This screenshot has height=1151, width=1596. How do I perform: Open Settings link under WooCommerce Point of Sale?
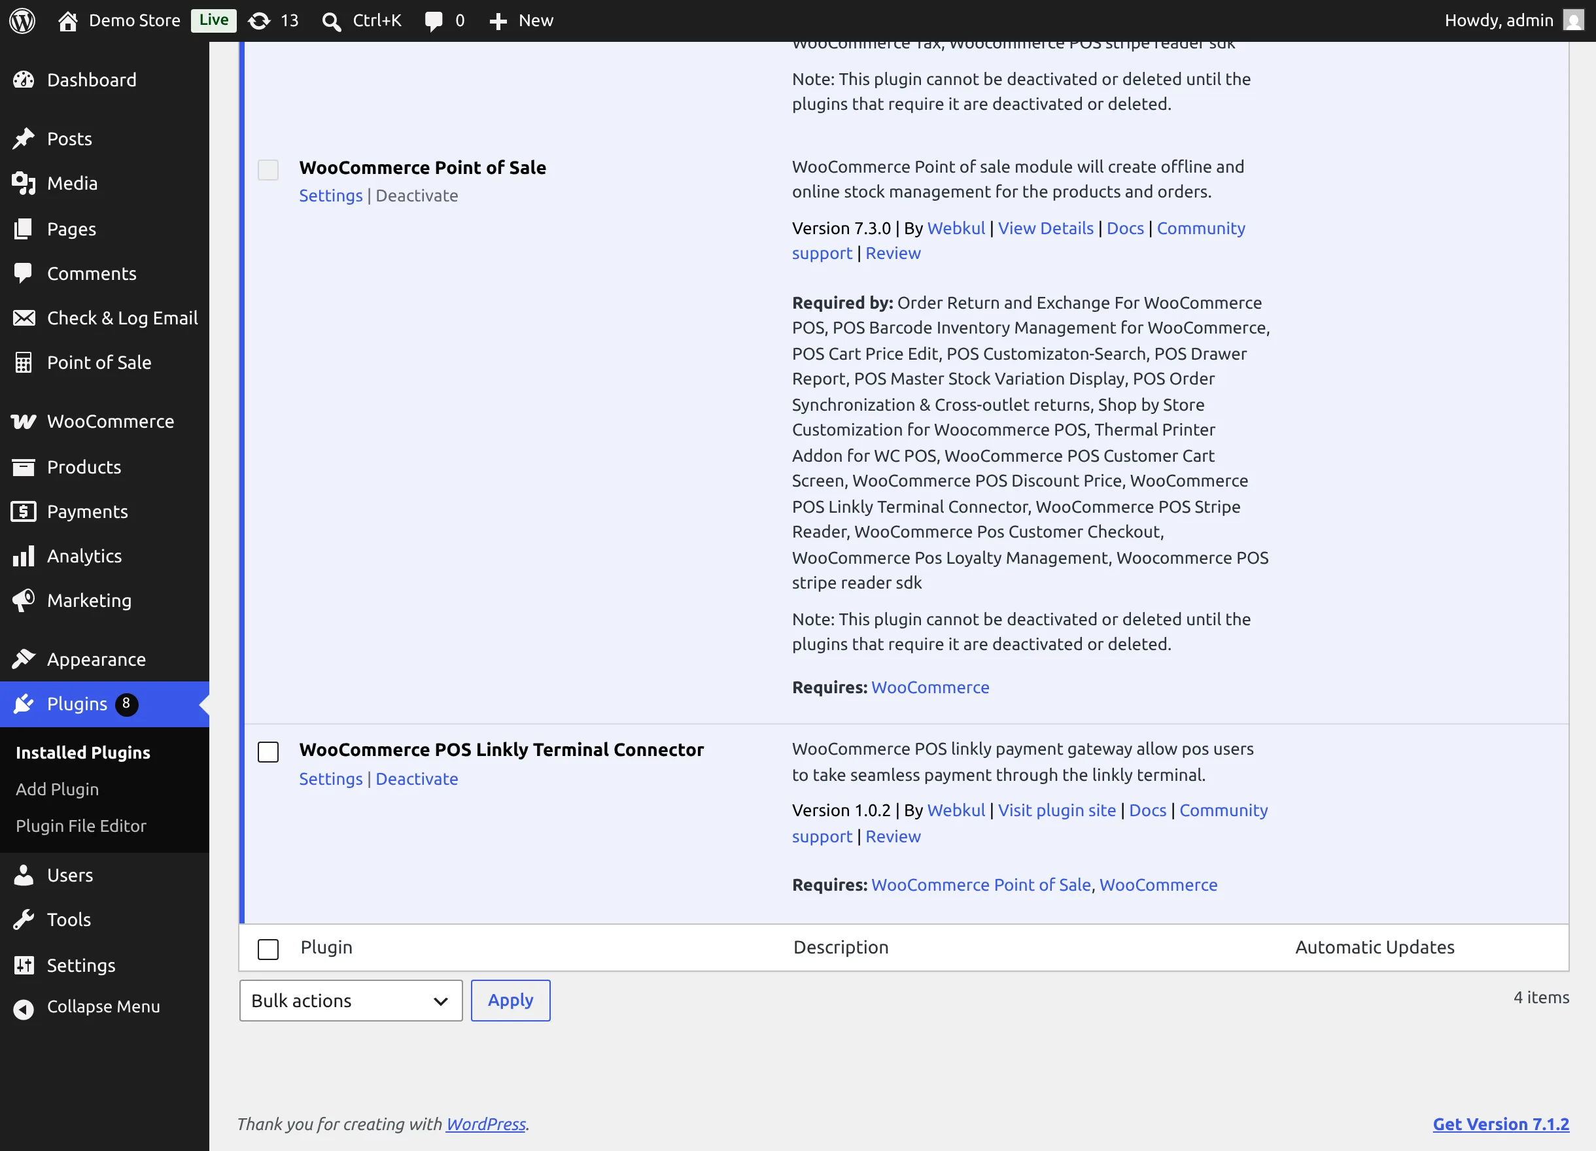pyautogui.click(x=331, y=196)
